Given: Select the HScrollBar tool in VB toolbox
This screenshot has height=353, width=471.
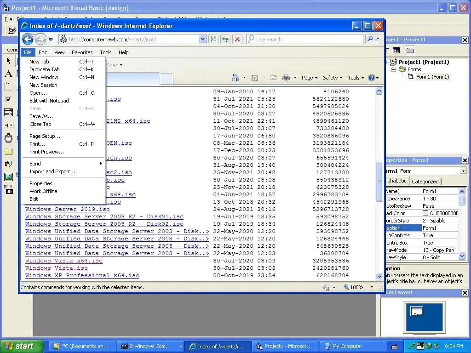Looking at the screenshot, I should click(x=9, y=125).
